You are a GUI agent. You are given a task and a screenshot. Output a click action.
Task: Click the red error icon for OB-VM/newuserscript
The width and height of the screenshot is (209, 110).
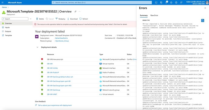42,59
